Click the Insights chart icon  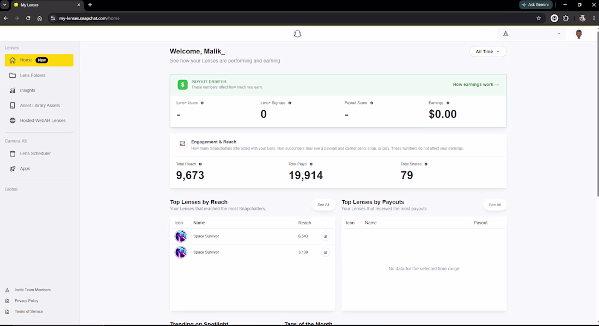click(13, 90)
